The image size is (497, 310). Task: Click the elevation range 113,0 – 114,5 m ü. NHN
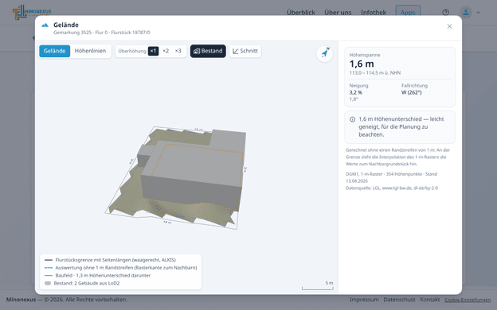[x=375, y=73]
